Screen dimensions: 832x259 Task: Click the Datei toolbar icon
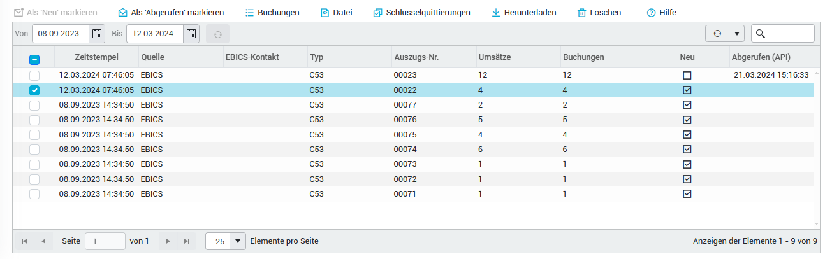coord(325,13)
